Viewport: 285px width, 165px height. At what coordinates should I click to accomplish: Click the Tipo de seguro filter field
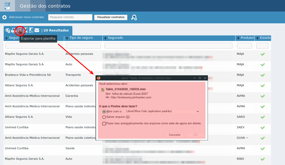pyautogui.click(x=83, y=46)
